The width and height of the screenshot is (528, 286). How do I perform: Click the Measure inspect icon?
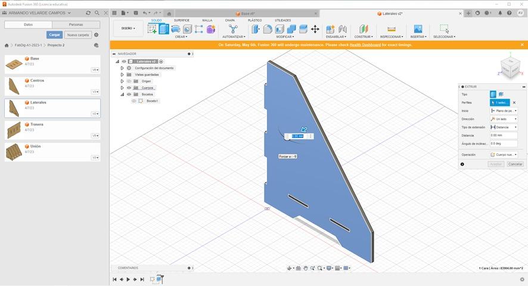click(x=392, y=29)
